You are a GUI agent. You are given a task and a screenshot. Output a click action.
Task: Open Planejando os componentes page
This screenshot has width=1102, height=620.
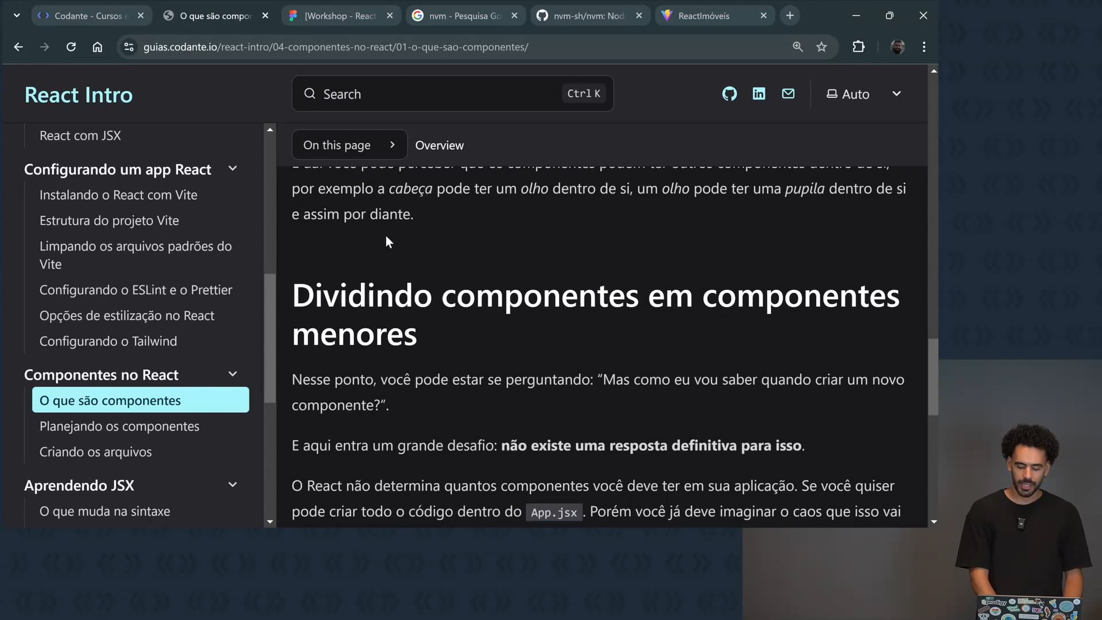coord(119,426)
